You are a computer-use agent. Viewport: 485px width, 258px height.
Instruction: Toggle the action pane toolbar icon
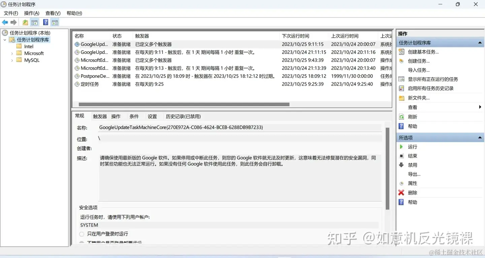tap(55, 23)
